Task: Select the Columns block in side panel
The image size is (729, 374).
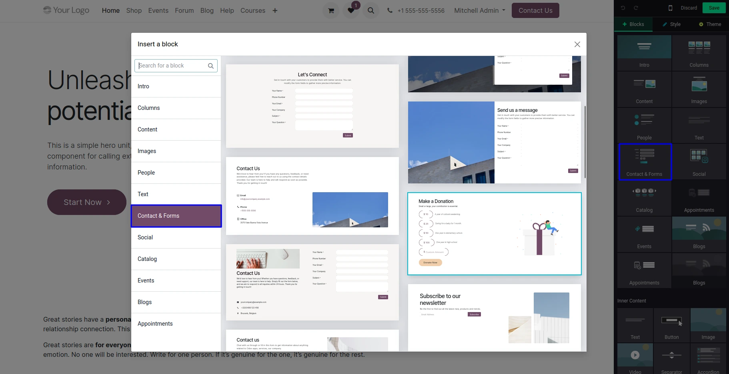Action: pos(699,53)
